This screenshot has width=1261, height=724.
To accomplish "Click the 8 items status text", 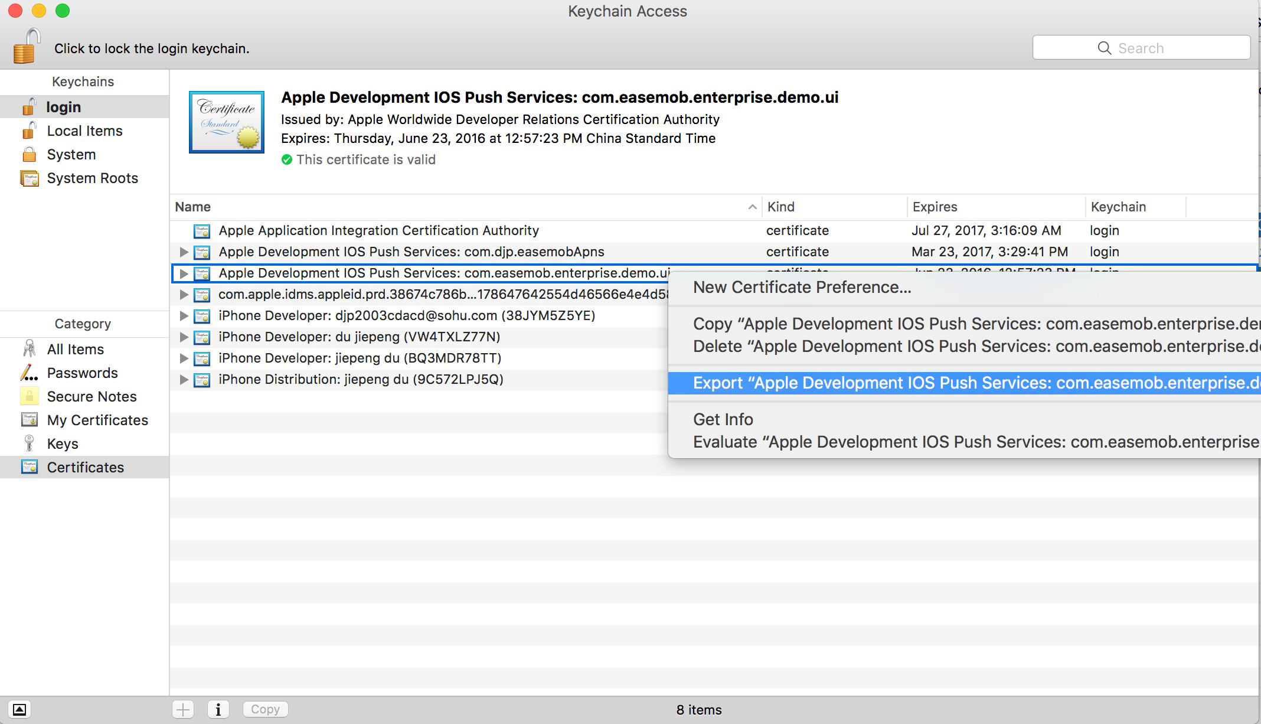I will coord(699,710).
